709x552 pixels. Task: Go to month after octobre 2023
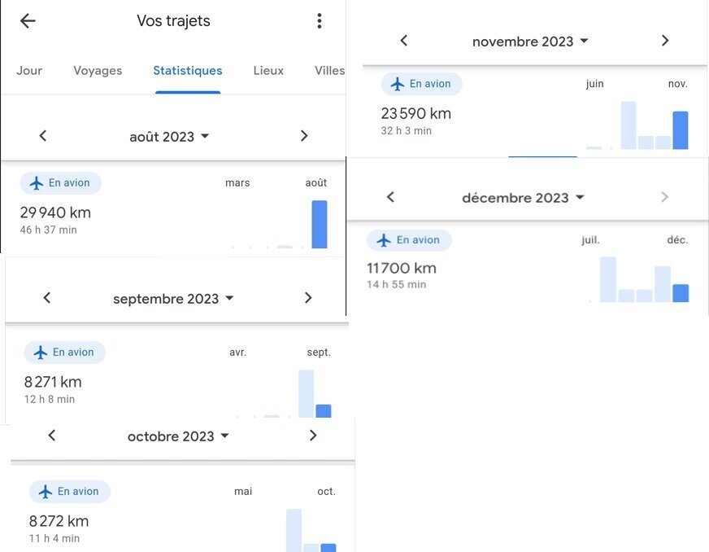pyautogui.click(x=313, y=436)
